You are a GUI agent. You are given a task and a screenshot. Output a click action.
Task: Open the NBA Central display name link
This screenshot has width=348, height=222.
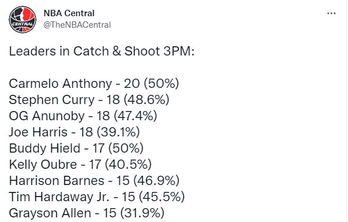point(69,13)
